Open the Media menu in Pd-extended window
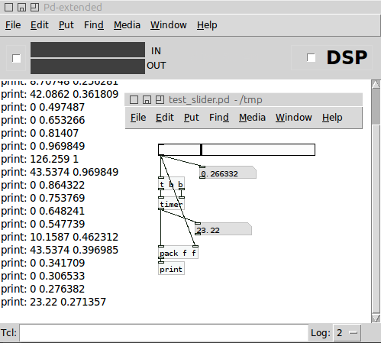 coord(127,25)
